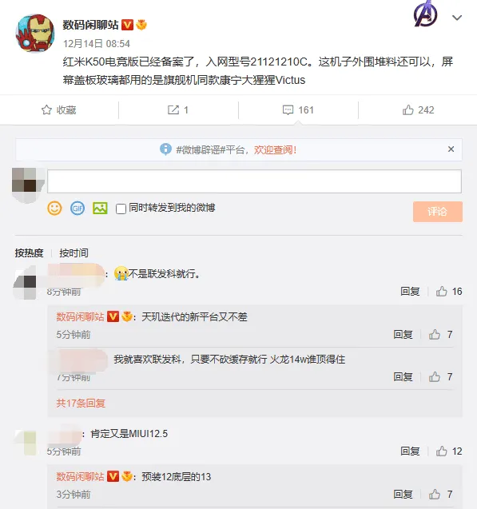Submit with the orange 评论 button
This screenshot has width=477, height=509.
(x=437, y=212)
